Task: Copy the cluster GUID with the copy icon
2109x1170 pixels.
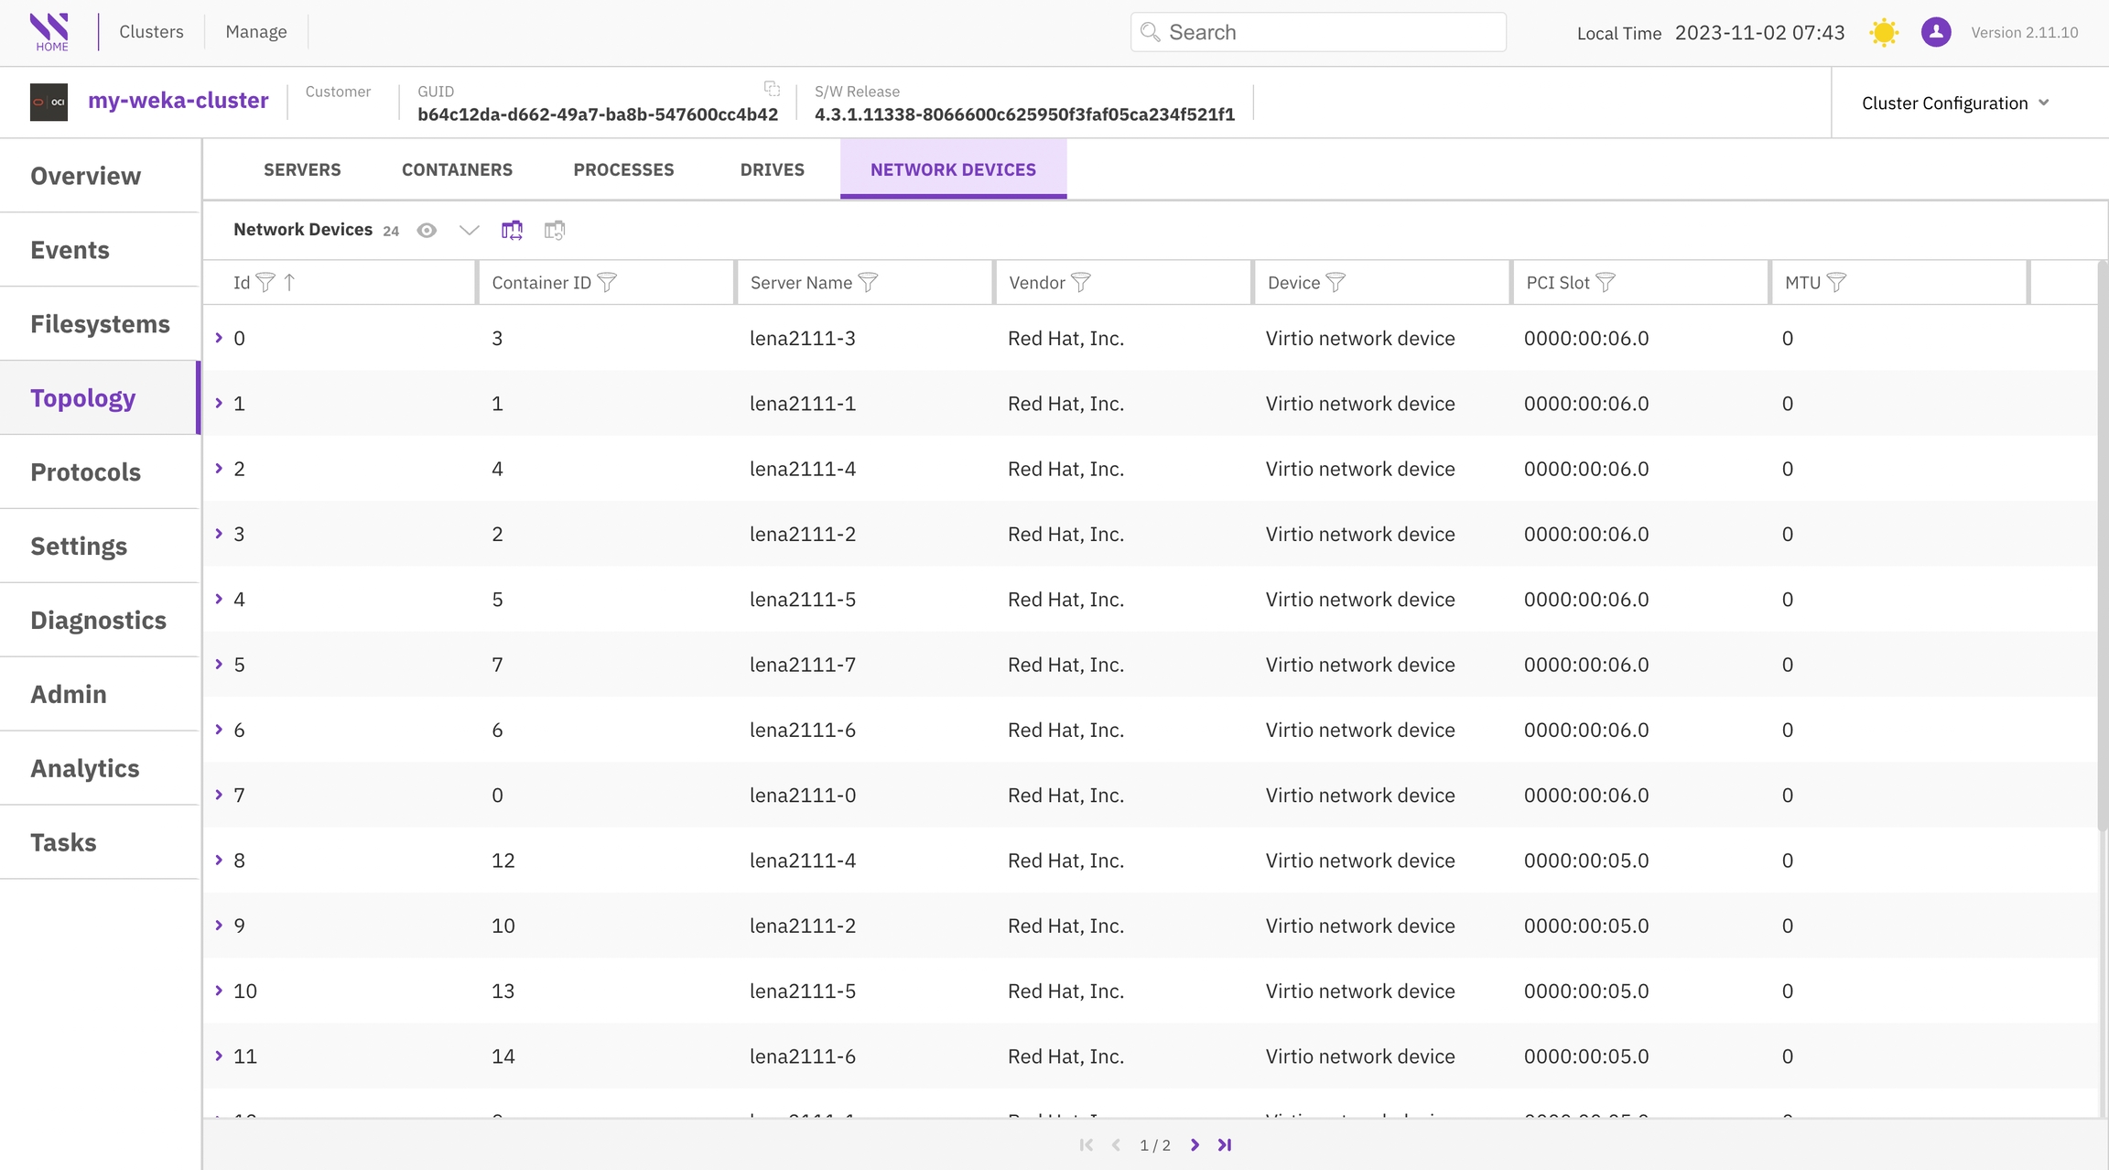Action: point(772,89)
